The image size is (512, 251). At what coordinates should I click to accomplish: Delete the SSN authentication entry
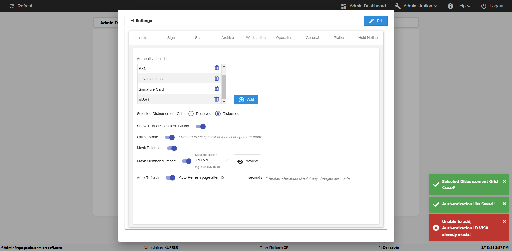point(217,68)
